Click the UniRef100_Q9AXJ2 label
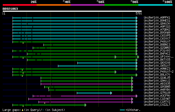 pos(157,81)
